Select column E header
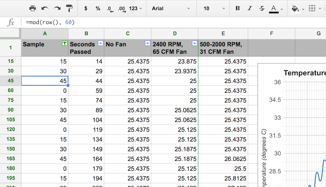The width and height of the screenshot is (326, 187). 223,33
